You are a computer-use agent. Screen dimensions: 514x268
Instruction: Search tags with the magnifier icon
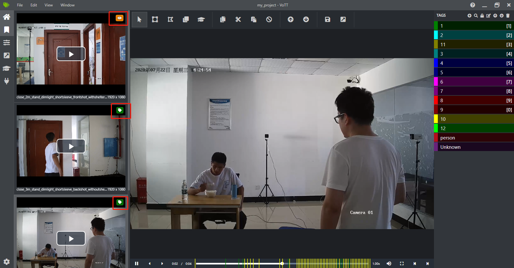(476, 15)
